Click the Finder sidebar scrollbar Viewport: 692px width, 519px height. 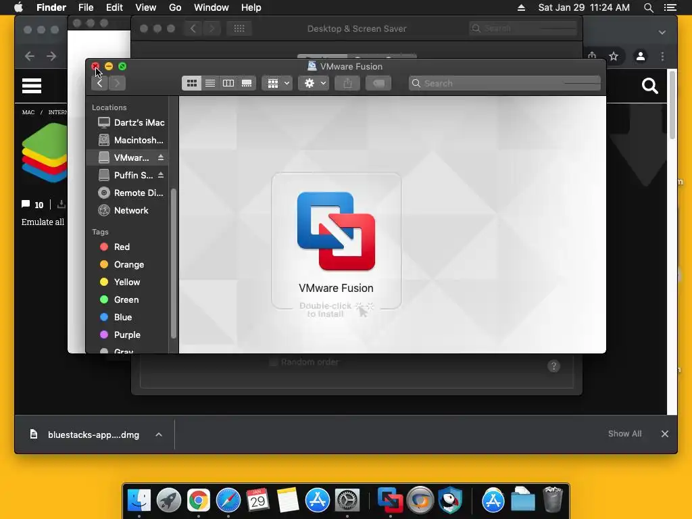click(x=174, y=264)
